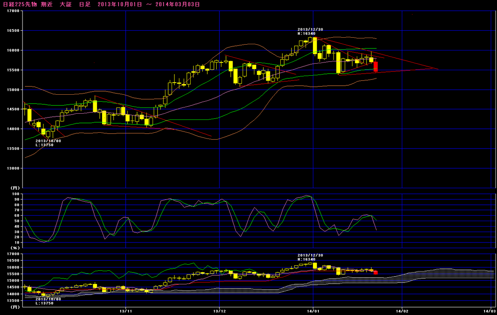
Task: Click the "70" oscillator axis label
Action: [x=17, y=210]
